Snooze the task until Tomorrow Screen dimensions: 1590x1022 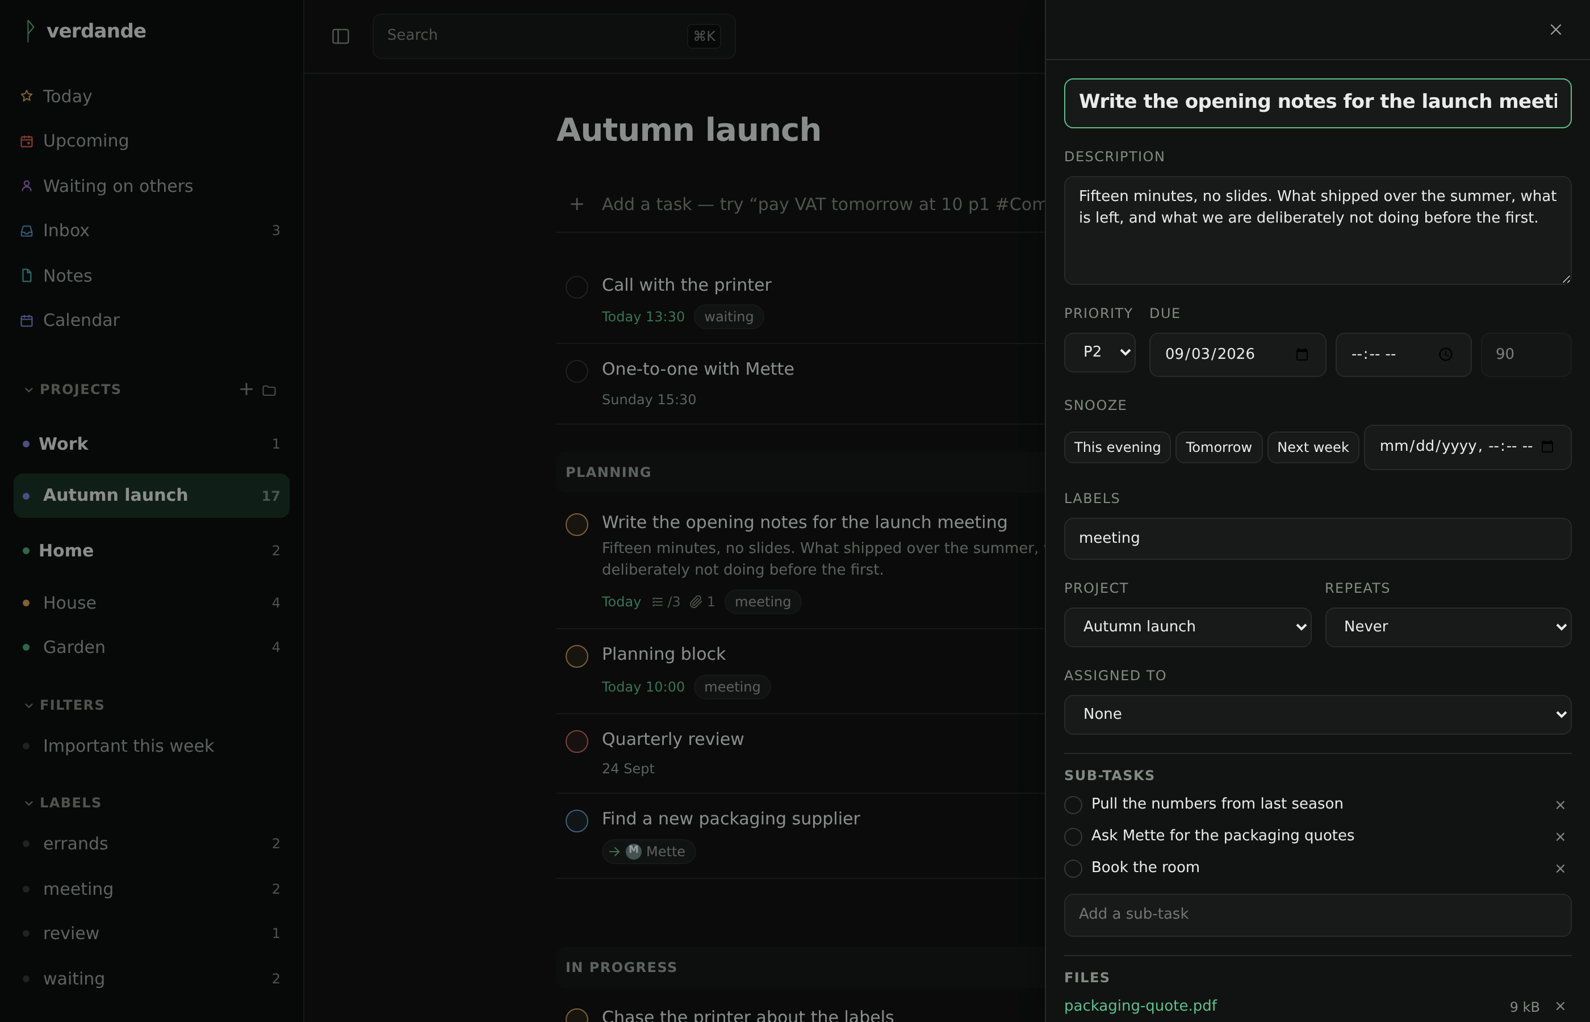pos(1219,448)
